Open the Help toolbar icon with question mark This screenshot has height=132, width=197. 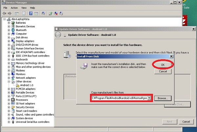tap(31, 13)
